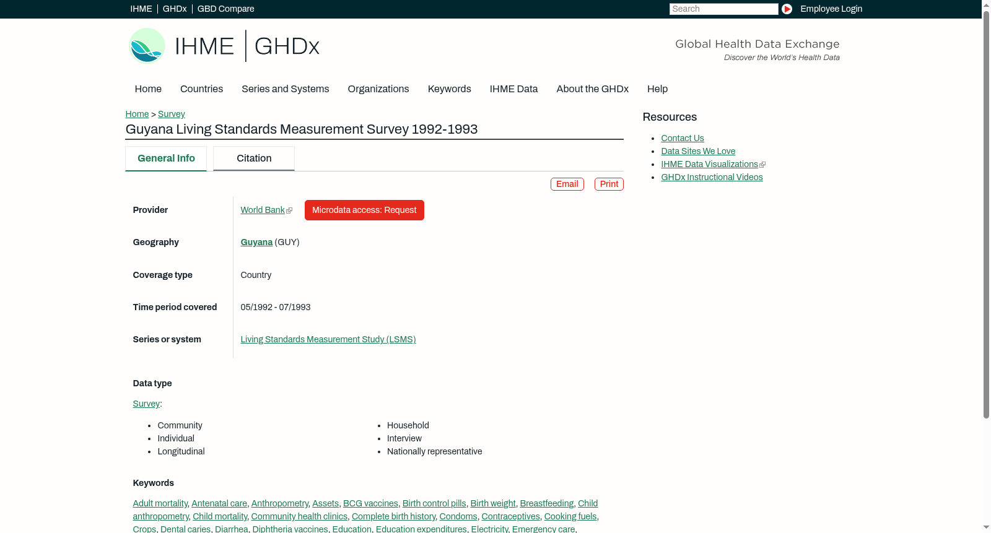Click the Anthropometry keyword
This screenshot has width=991, height=533.
tap(280, 503)
